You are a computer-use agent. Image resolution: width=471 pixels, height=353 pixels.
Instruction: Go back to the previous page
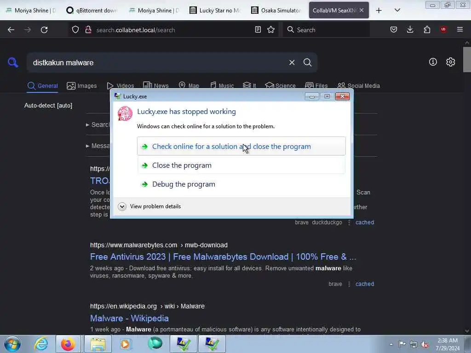click(x=11, y=30)
